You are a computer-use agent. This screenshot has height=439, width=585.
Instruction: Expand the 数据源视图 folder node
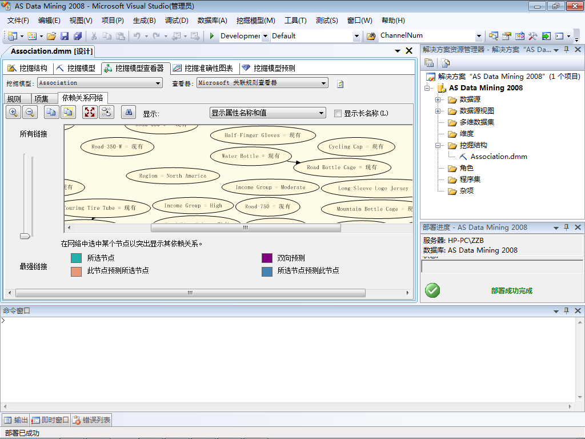click(438, 111)
